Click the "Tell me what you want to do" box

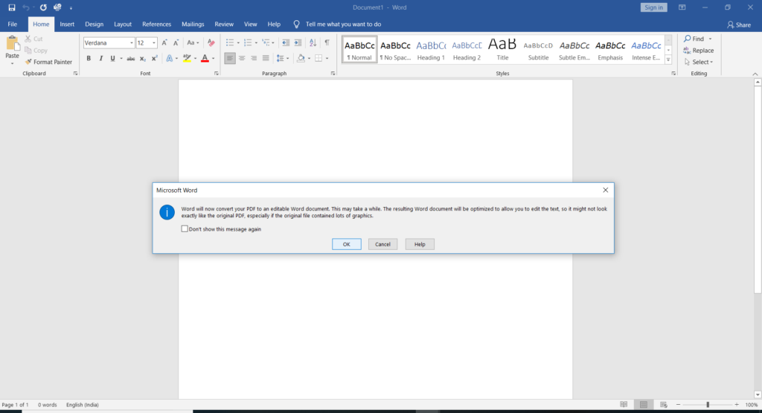tap(343, 24)
